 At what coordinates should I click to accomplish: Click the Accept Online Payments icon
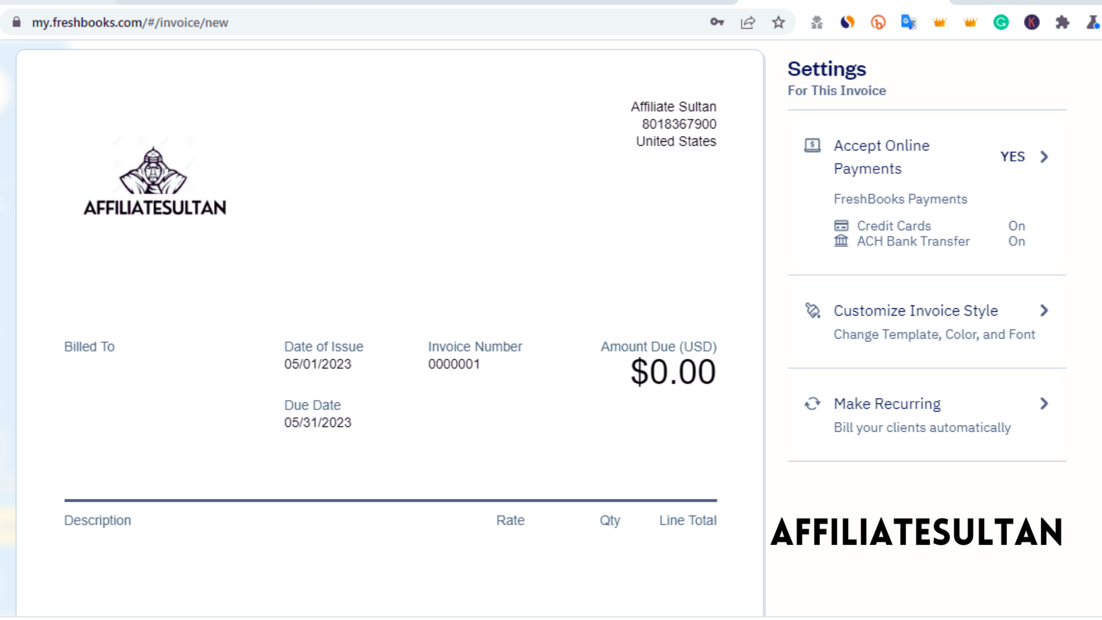point(813,145)
